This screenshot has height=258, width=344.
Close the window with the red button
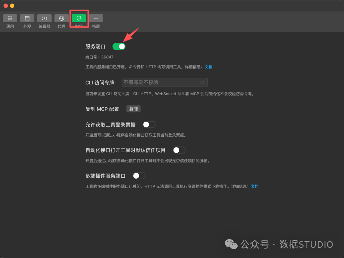pyautogui.click(x=6, y=6)
